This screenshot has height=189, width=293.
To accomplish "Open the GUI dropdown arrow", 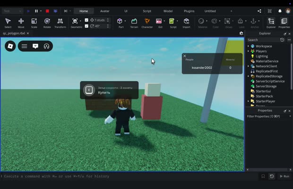I will tap(164, 21).
